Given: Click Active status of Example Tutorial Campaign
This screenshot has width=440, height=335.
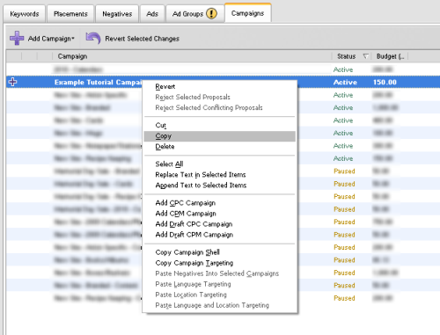Looking at the screenshot, I should 345,82.
